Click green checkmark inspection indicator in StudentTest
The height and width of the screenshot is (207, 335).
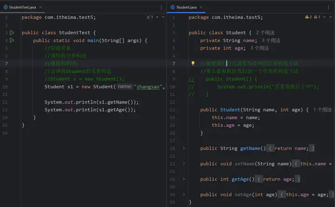(x=149, y=17)
